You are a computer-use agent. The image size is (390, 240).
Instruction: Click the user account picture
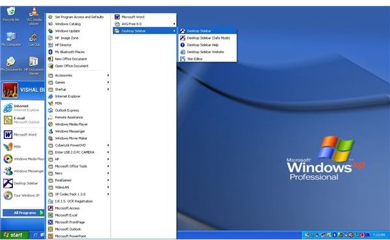point(10,90)
